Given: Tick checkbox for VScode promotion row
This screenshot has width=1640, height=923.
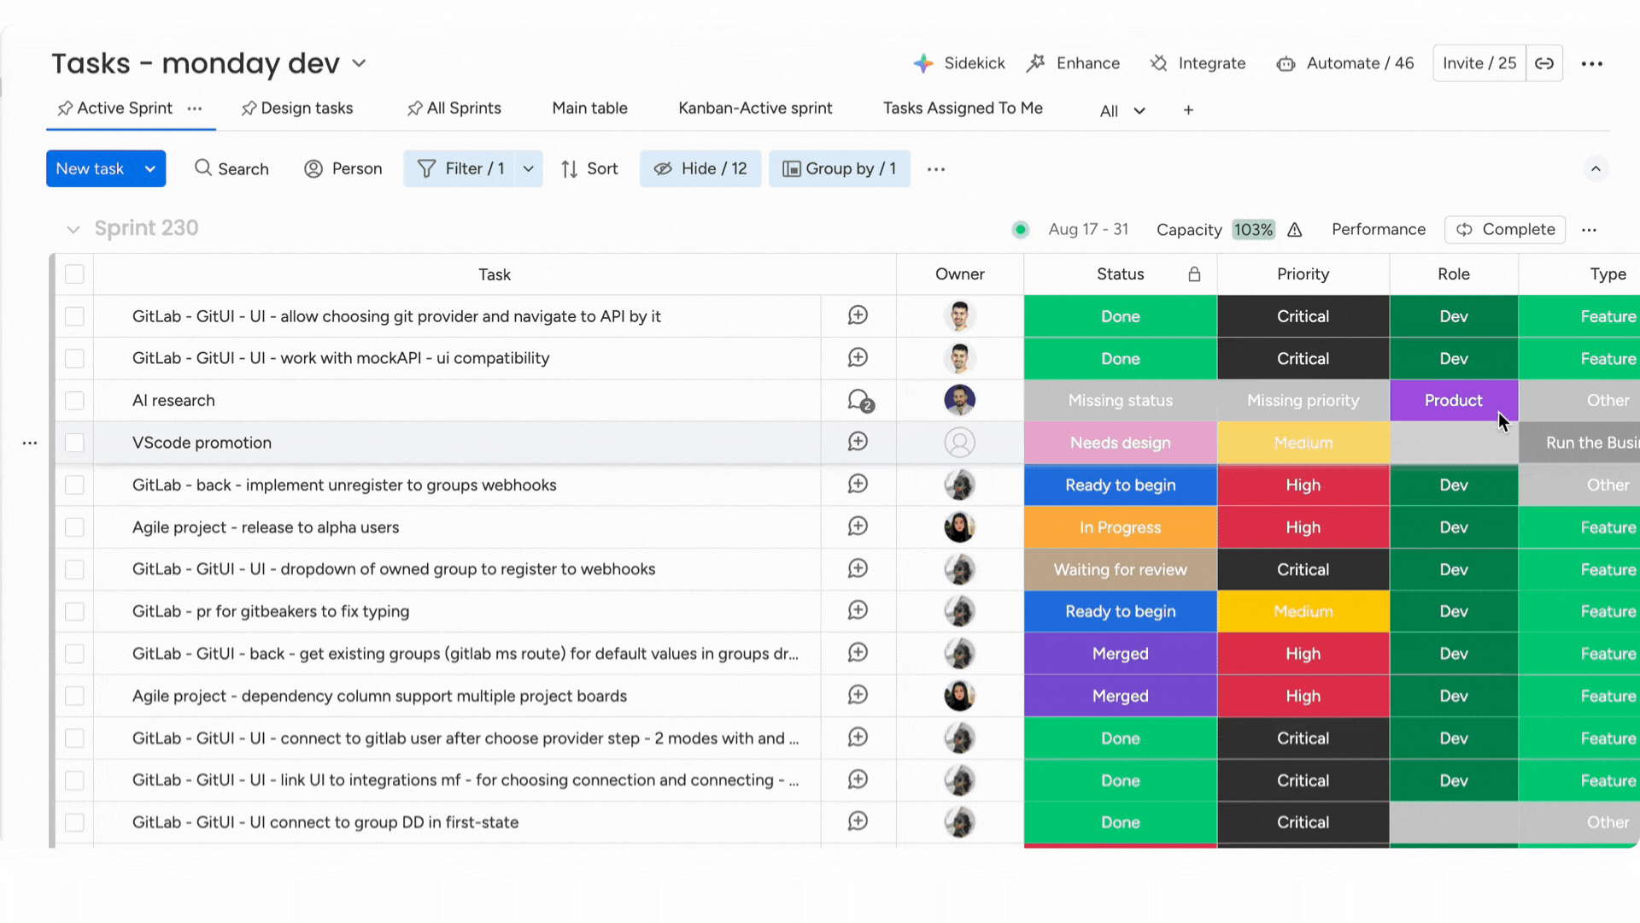Looking at the screenshot, I should click(x=74, y=443).
